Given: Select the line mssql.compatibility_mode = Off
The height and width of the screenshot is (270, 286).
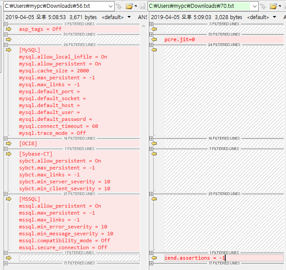Looking at the screenshot, I should point(65,241).
